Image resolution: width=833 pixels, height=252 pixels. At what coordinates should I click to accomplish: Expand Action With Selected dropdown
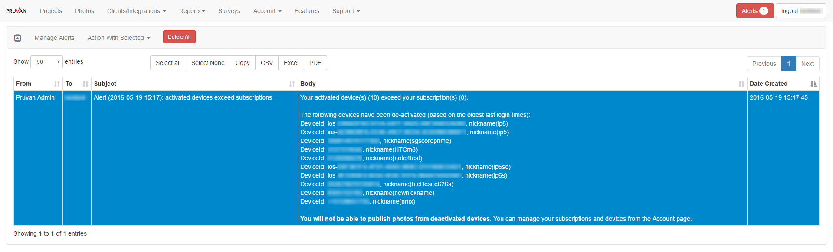(118, 38)
